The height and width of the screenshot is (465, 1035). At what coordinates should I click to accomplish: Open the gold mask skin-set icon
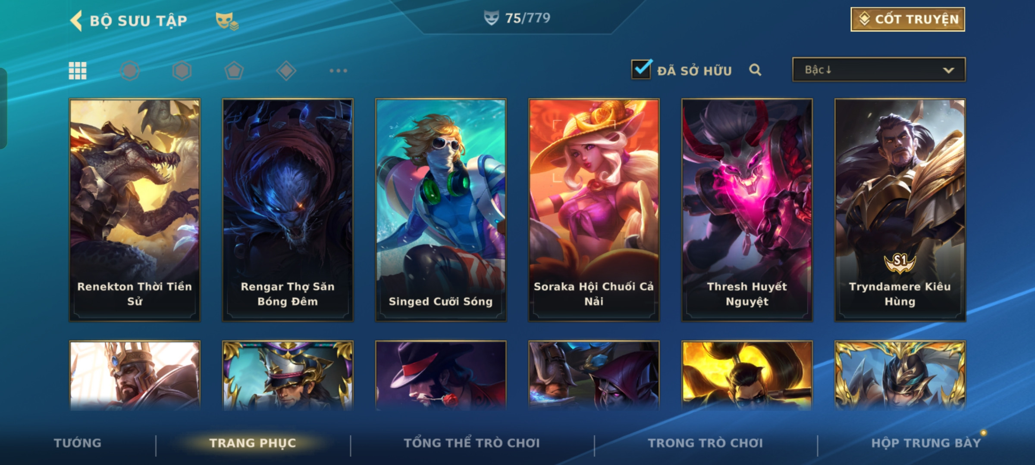point(227,21)
